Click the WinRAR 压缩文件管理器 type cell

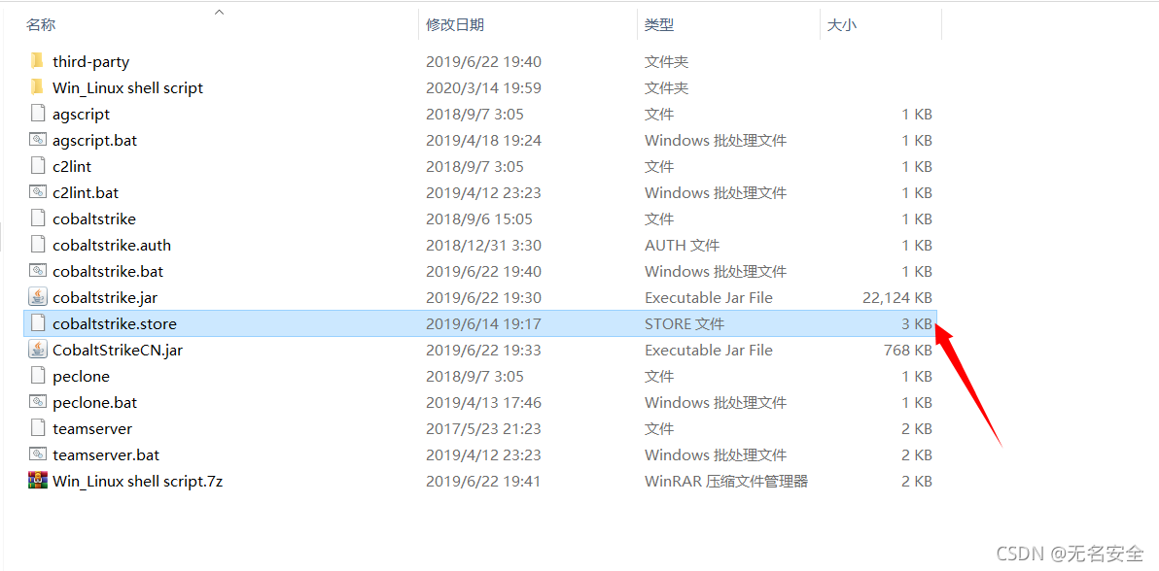coord(726,482)
